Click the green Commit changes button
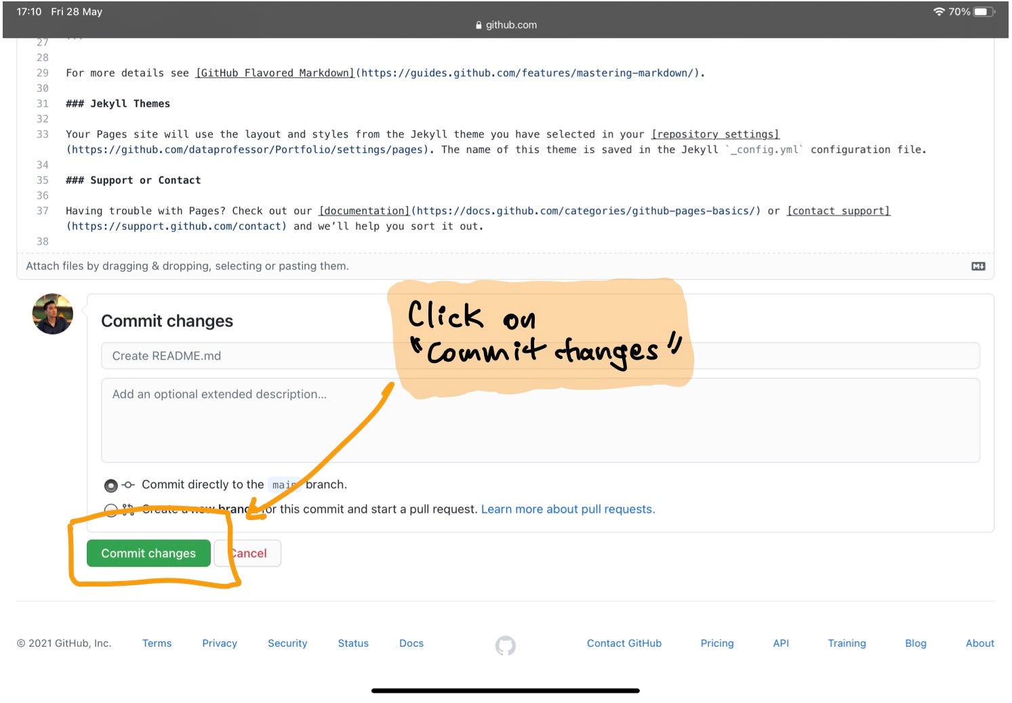The image size is (1012, 703). point(148,553)
